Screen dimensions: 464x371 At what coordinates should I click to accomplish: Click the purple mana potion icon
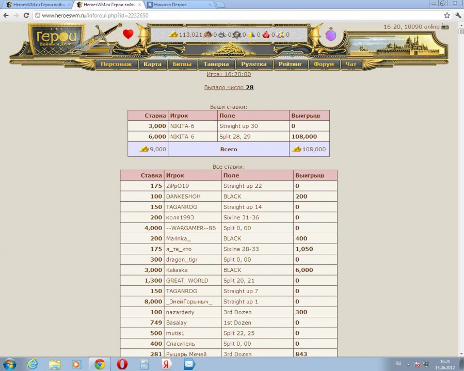point(330,35)
